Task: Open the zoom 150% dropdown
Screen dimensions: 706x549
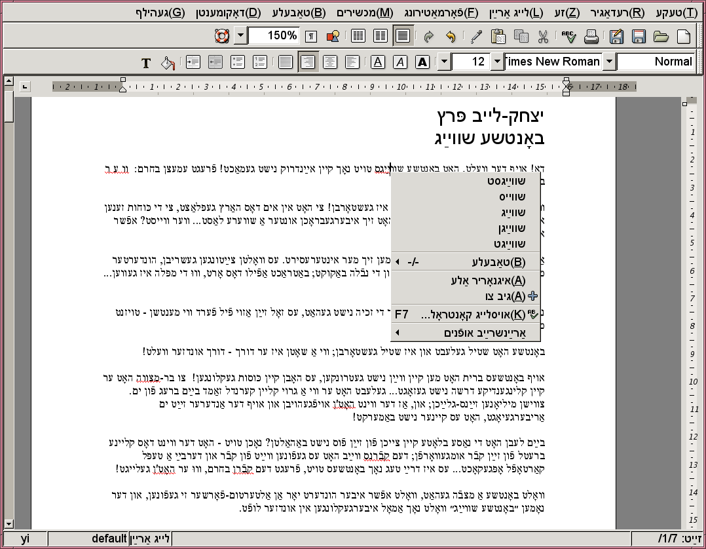Action: pos(240,36)
